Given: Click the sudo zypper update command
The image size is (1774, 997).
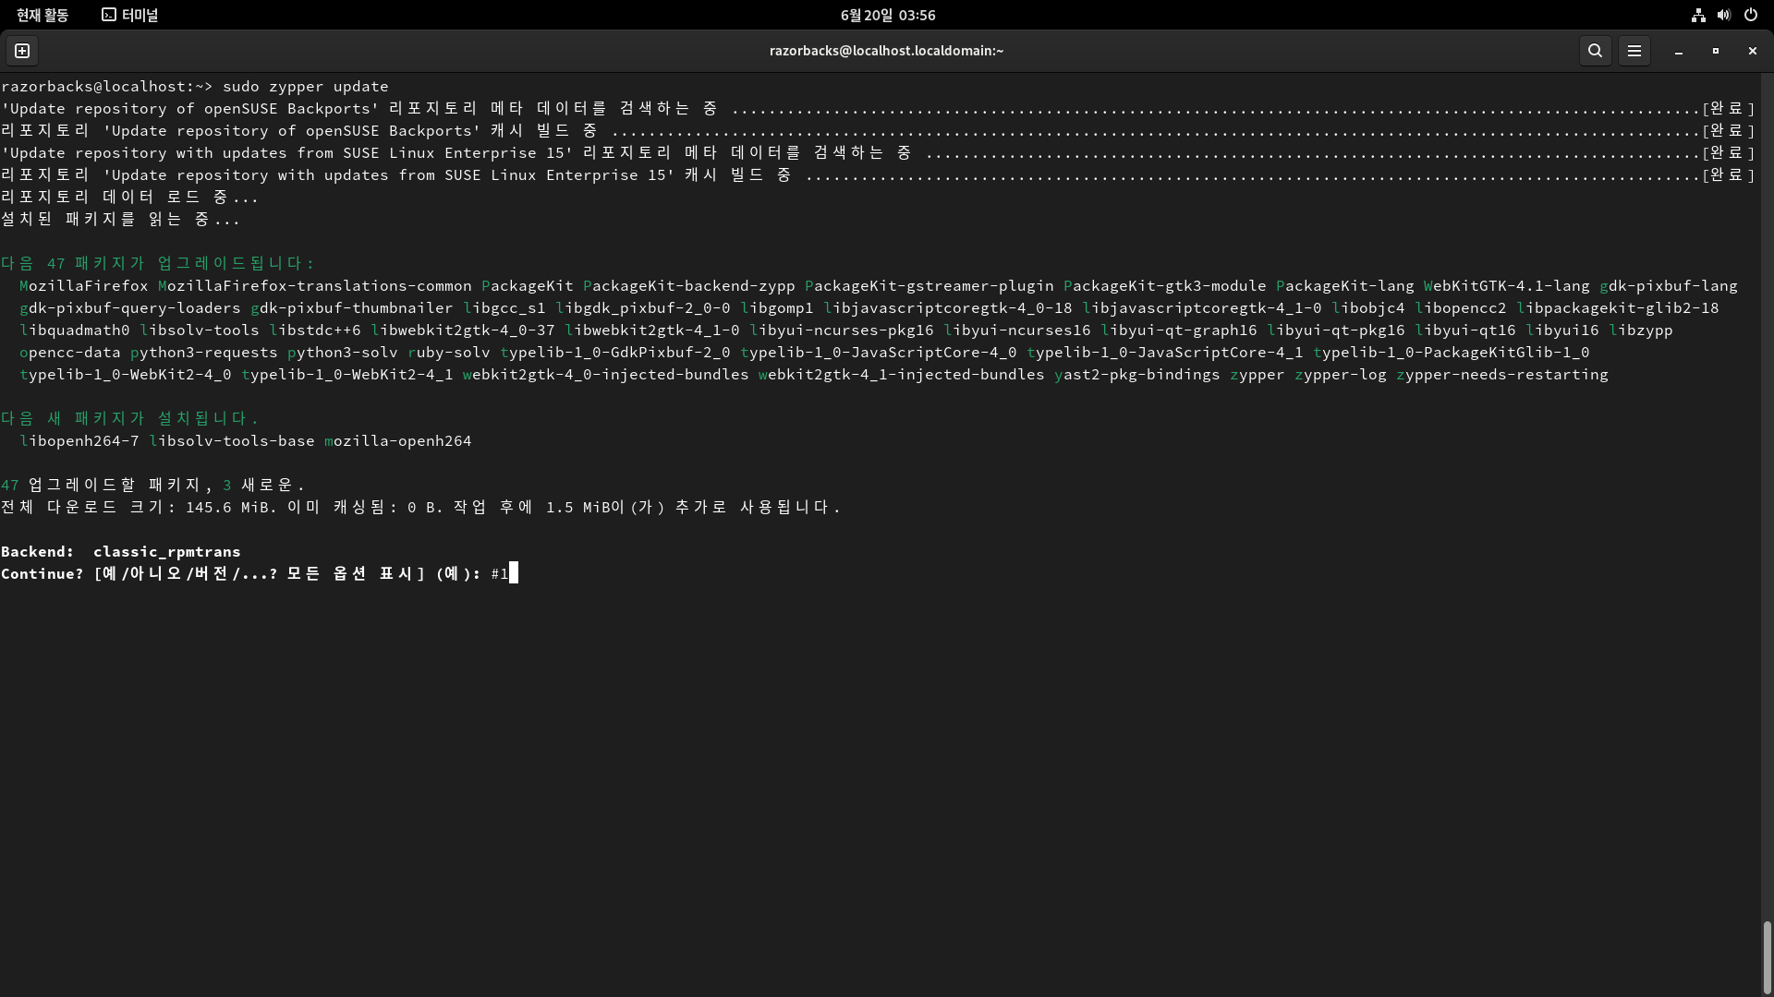Looking at the screenshot, I should 305,86.
